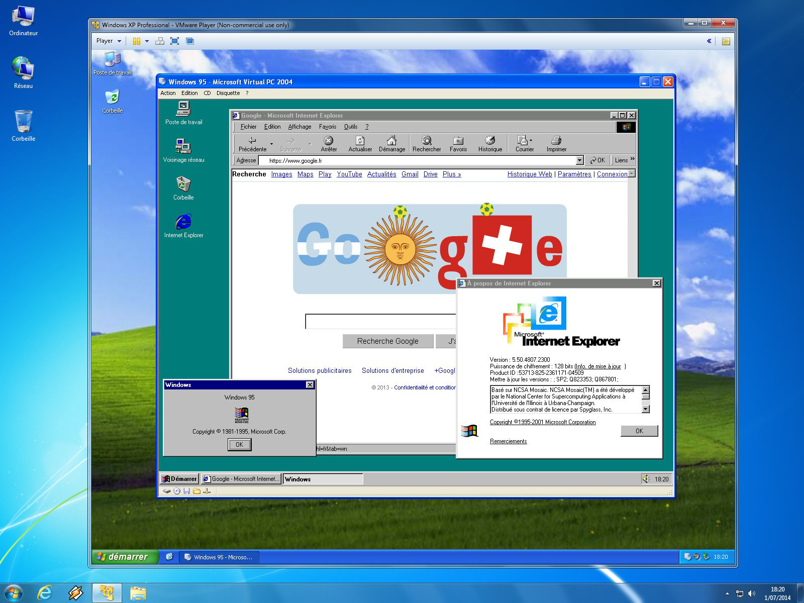Expand the arrow beside VMware pause button
Viewport: 804px width, 603px height.
pos(147,41)
